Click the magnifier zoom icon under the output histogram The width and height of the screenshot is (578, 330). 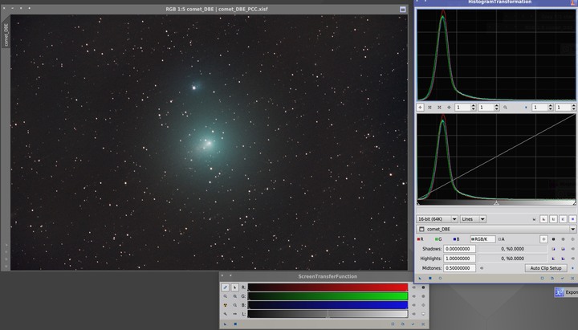coord(505,107)
